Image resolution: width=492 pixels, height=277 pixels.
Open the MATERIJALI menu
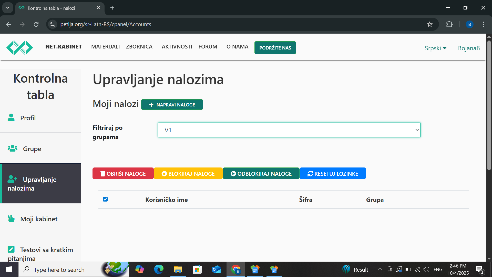click(x=105, y=47)
